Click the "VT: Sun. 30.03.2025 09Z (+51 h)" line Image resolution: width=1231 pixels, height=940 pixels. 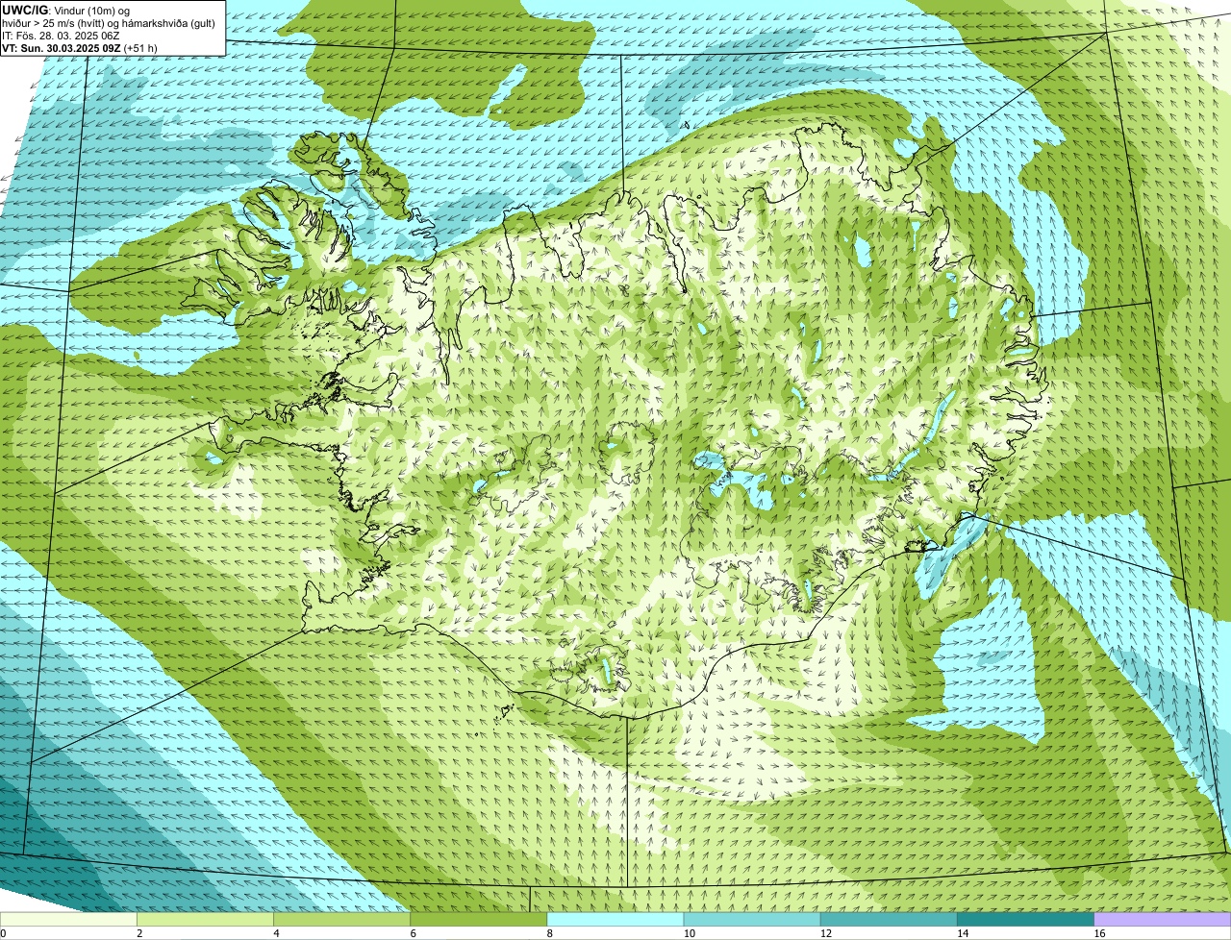(x=80, y=47)
